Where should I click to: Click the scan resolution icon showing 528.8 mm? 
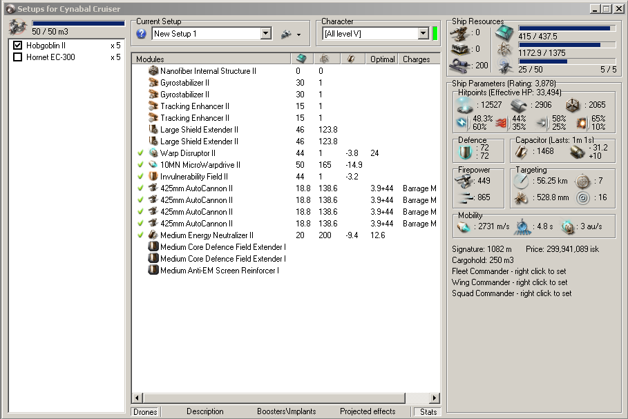point(522,197)
